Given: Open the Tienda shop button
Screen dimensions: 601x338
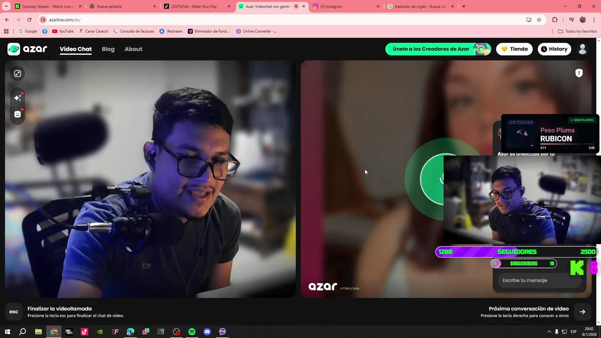Looking at the screenshot, I should point(514,49).
